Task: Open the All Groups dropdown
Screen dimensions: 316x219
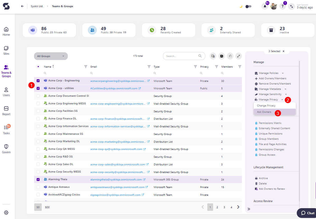Action: (x=51, y=56)
